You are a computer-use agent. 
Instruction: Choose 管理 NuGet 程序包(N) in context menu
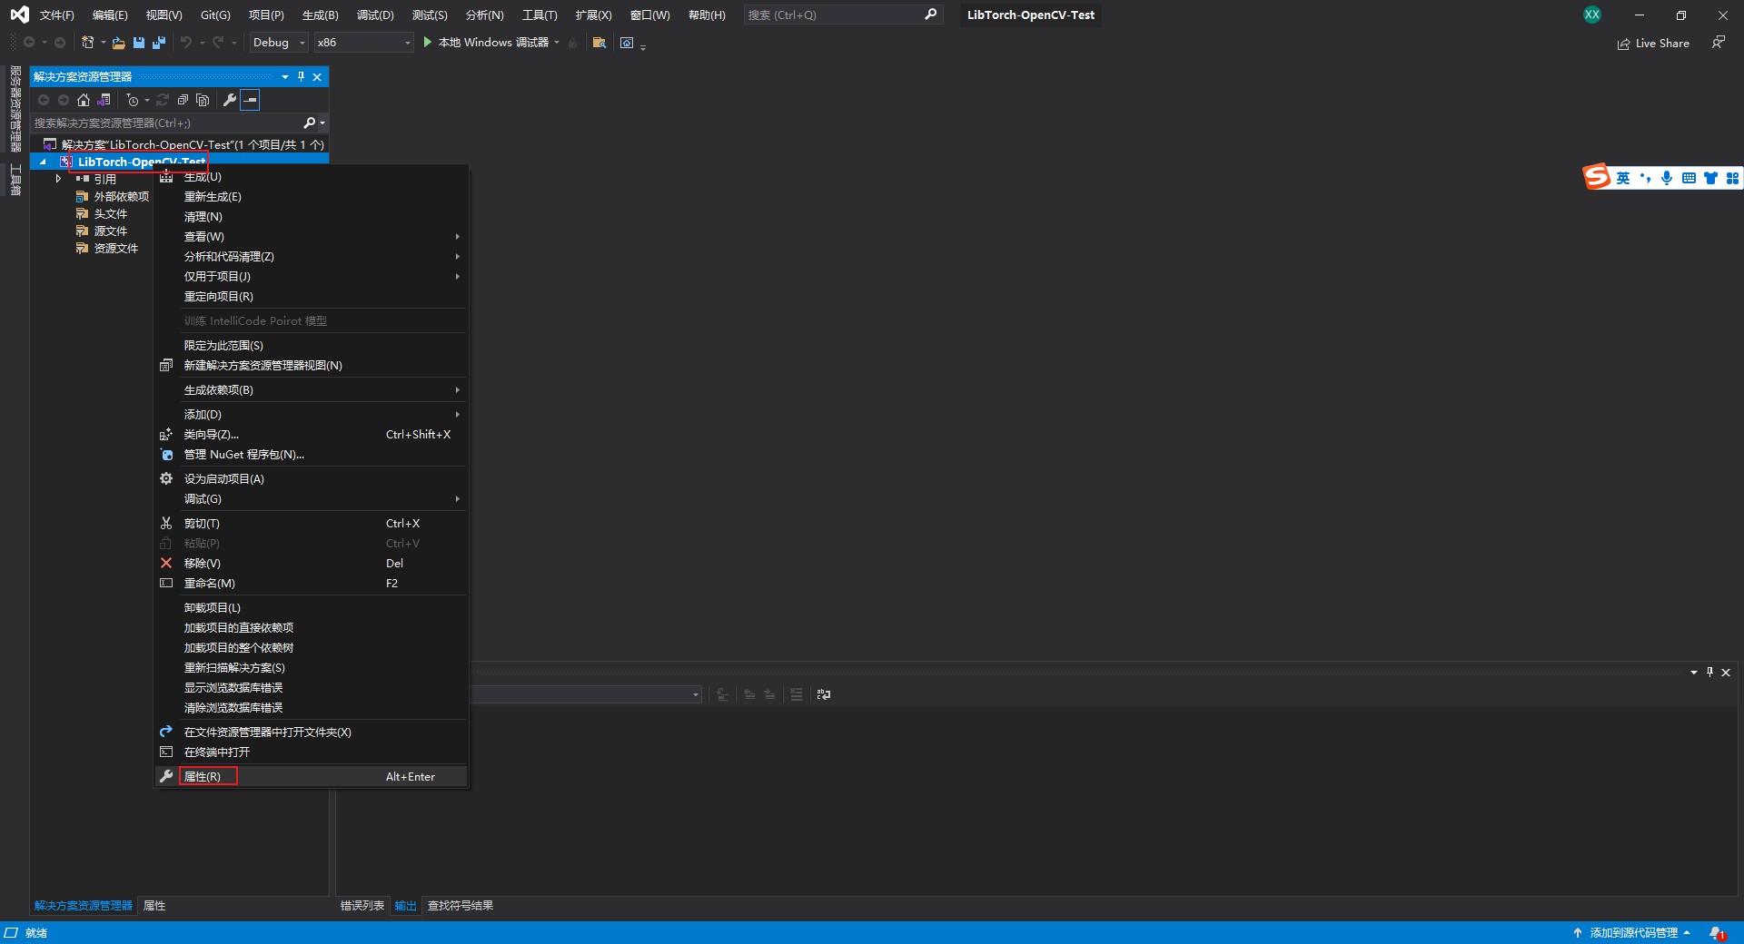point(311,455)
